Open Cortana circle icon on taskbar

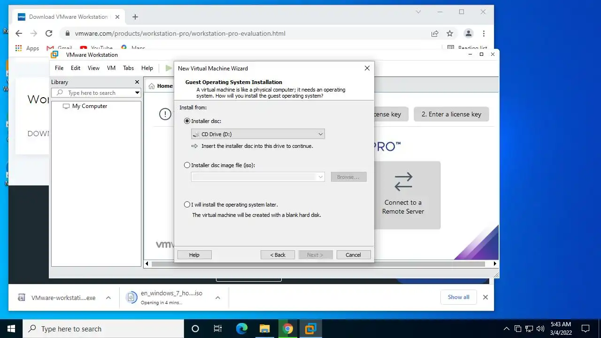click(x=195, y=329)
